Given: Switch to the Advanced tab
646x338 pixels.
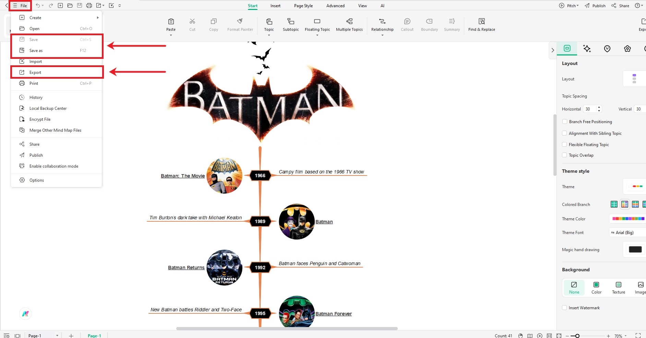Looking at the screenshot, I should click(x=335, y=6).
